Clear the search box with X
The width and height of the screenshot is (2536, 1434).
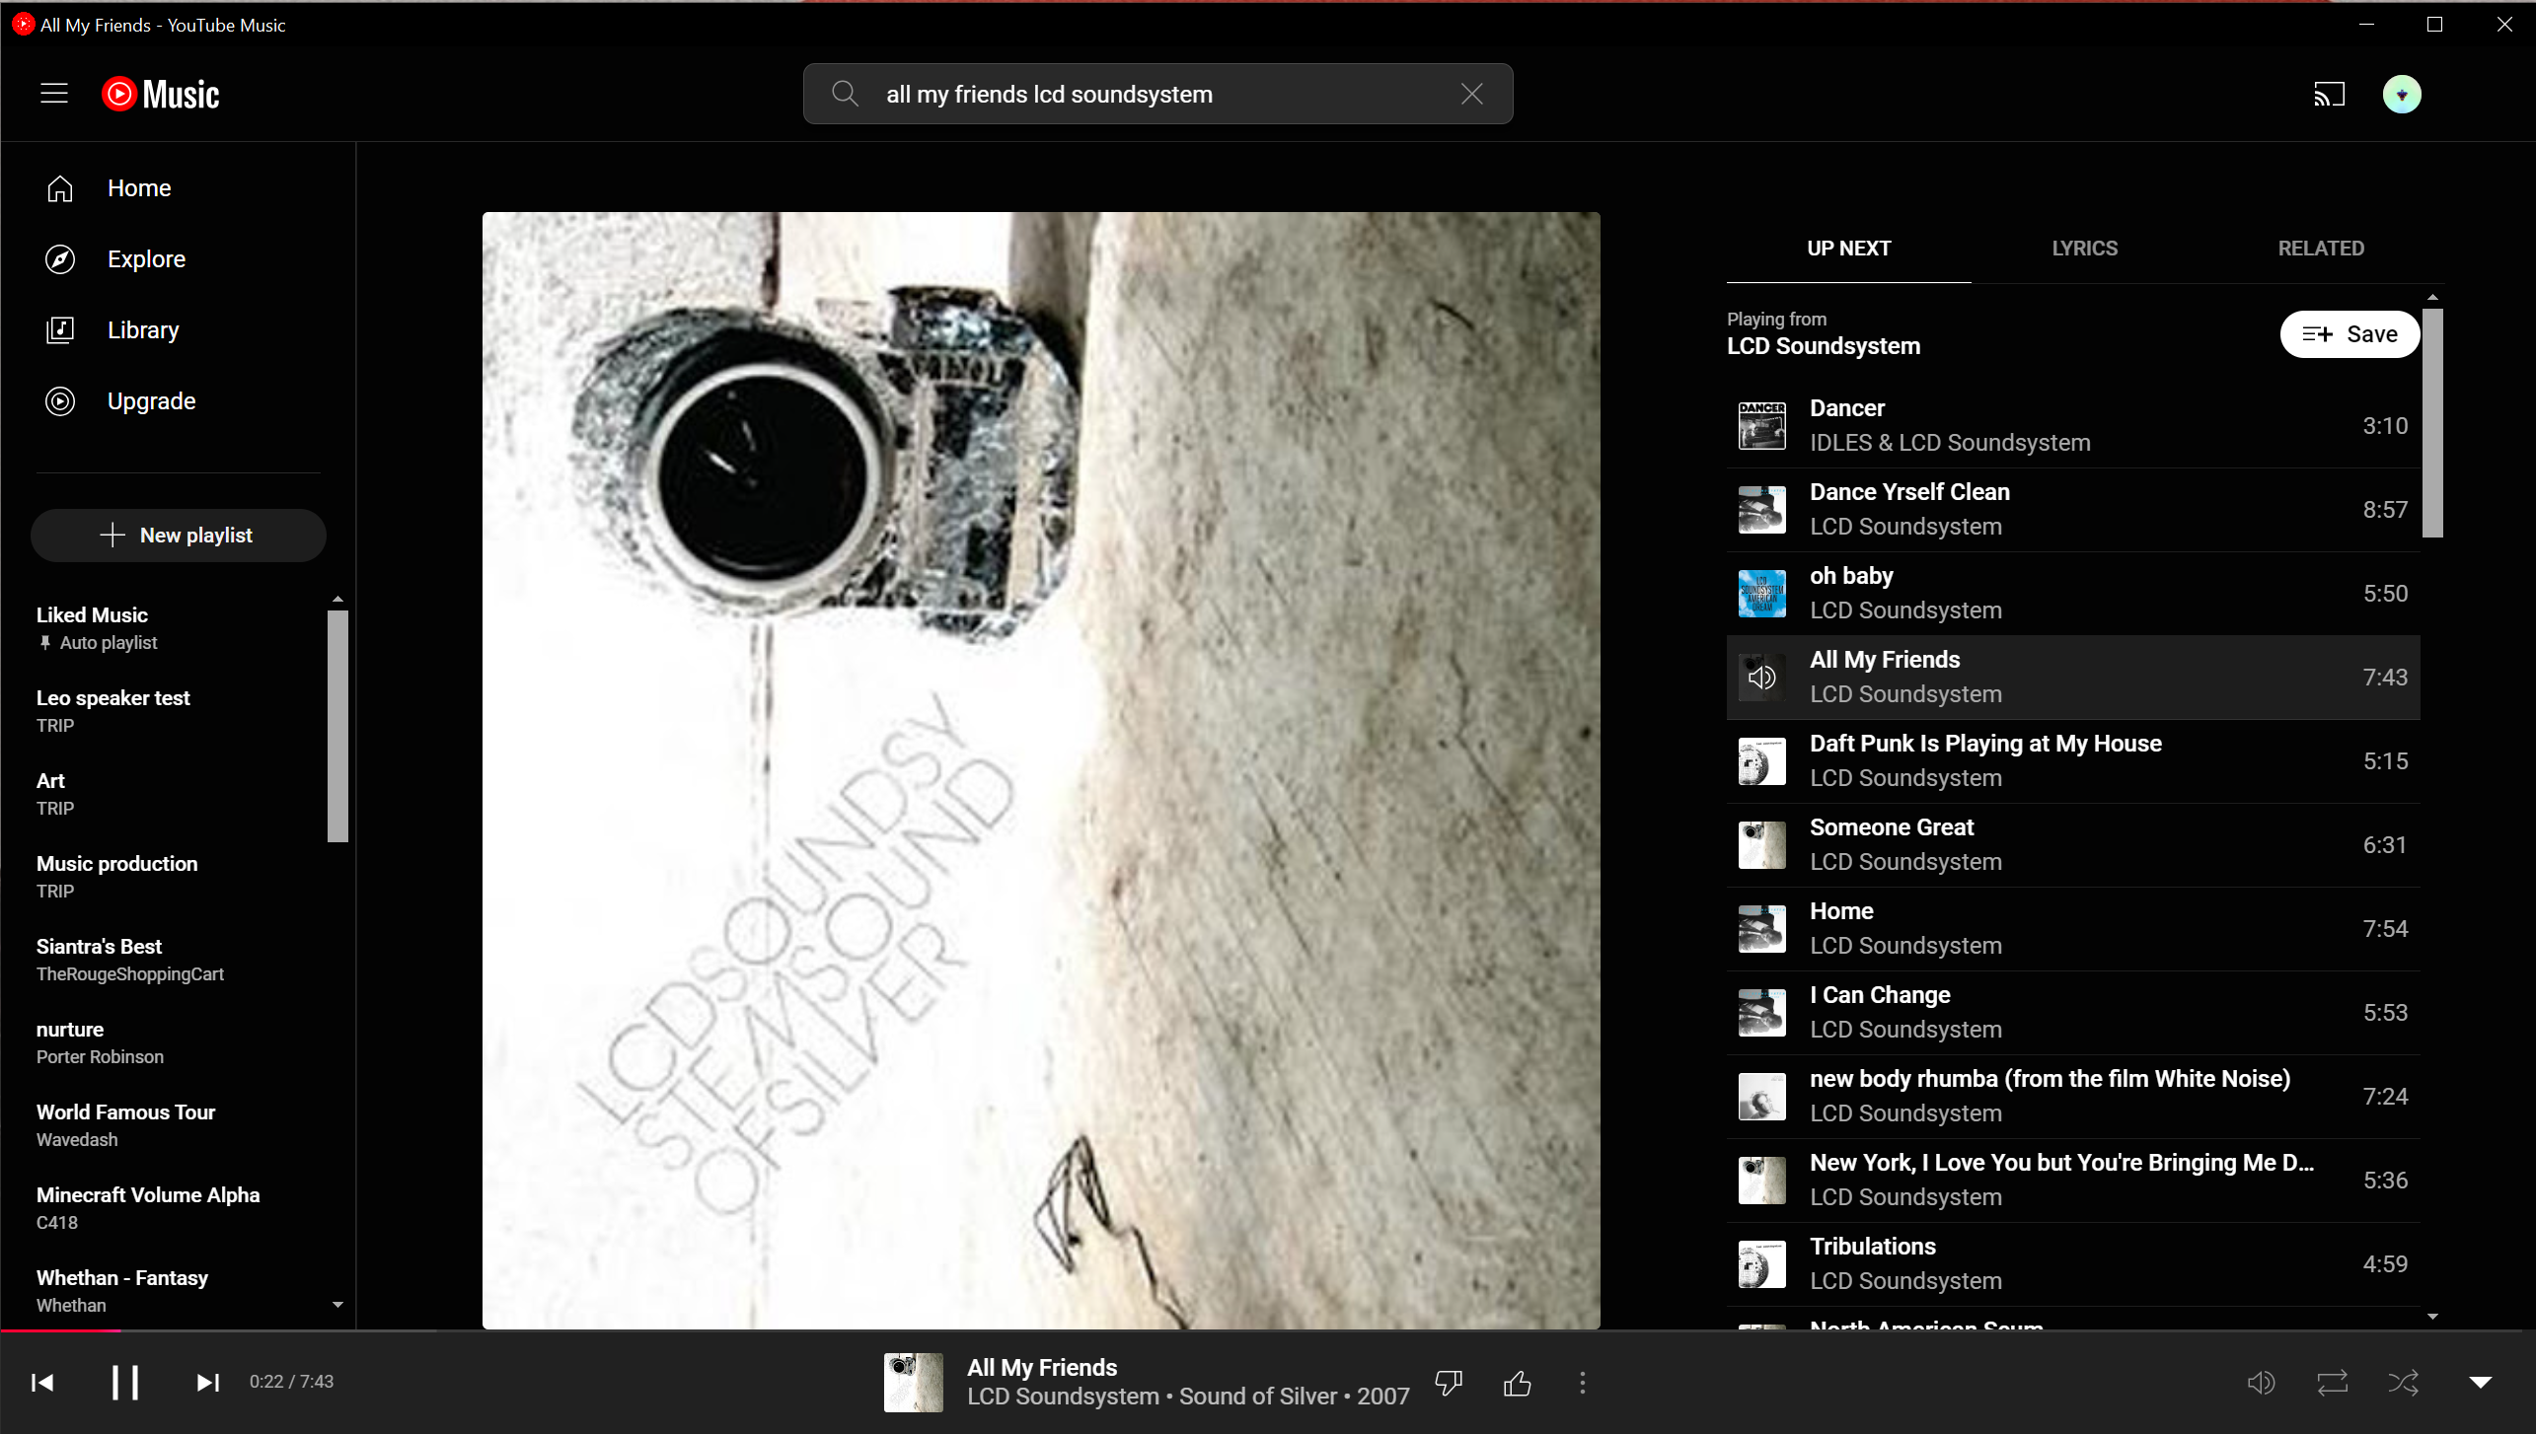tap(1471, 94)
